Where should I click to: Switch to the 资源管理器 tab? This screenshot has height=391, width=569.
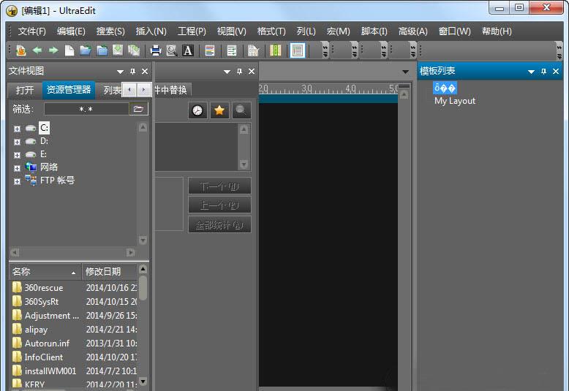tap(69, 90)
